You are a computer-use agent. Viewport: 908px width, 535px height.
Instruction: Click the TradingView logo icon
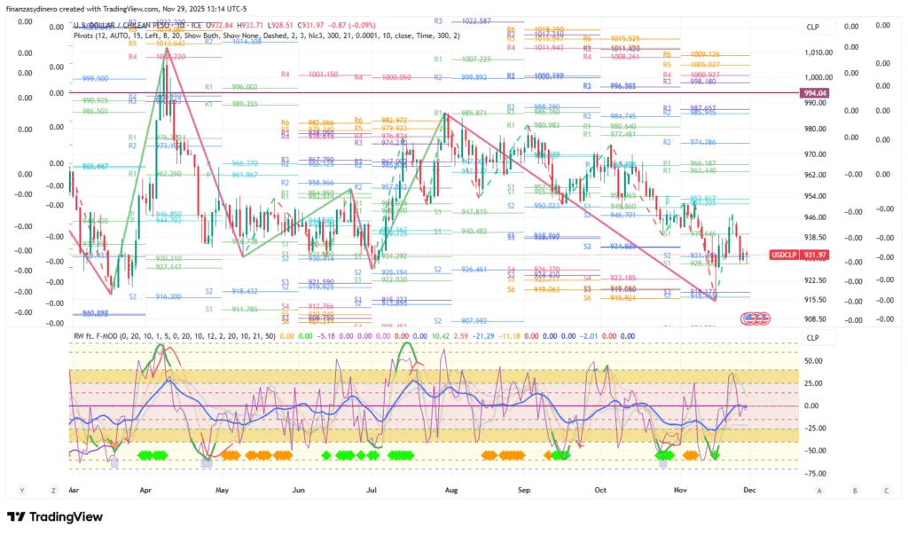pos(17,517)
